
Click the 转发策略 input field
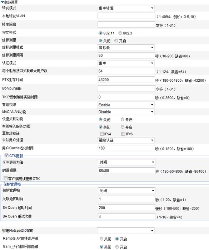[x=126, y=25]
